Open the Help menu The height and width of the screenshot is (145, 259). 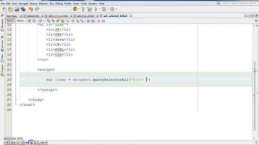tap(102, 4)
